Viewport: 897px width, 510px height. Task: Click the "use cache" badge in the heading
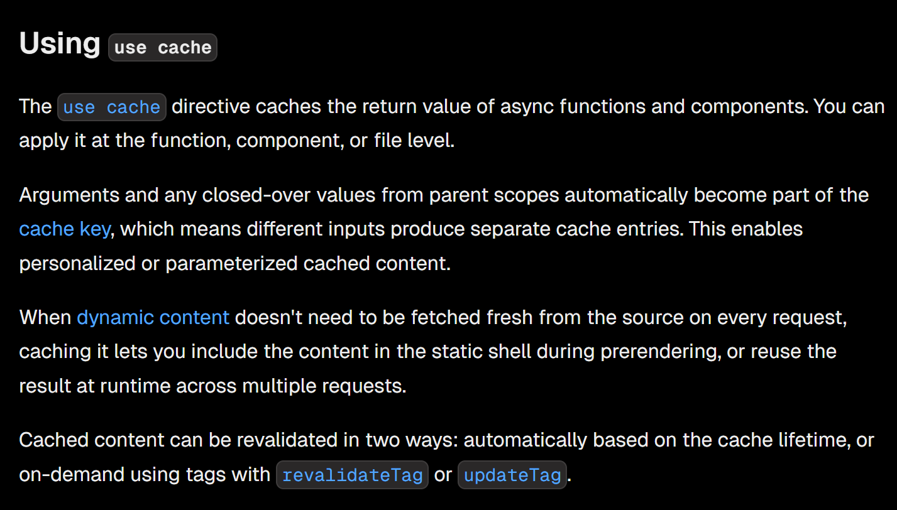pyautogui.click(x=163, y=48)
